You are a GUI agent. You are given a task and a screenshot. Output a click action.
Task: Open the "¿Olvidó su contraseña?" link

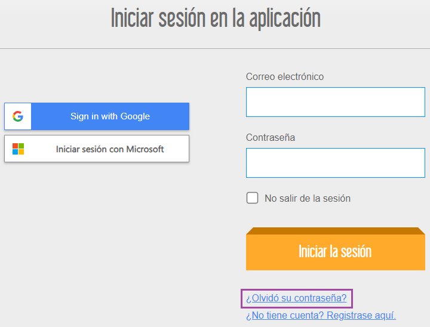click(296, 298)
